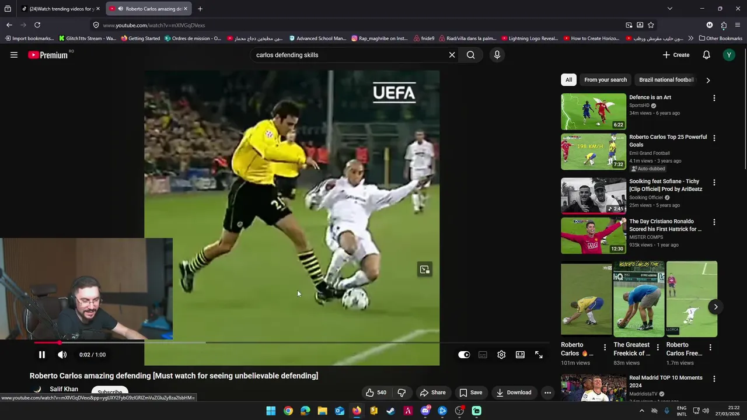Open Discord from the taskbar
The width and height of the screenshot is (747, 420).
pyautogui.click(x=425, y=411)
